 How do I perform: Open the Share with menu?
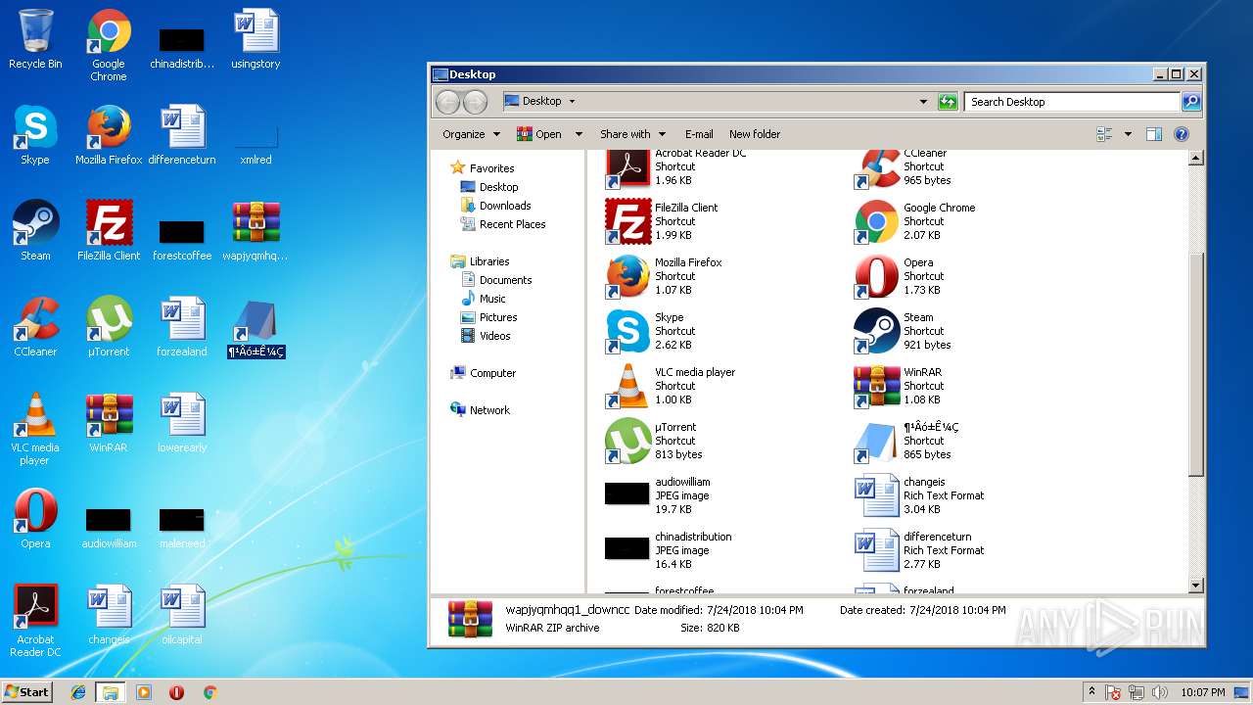[632, 134]
